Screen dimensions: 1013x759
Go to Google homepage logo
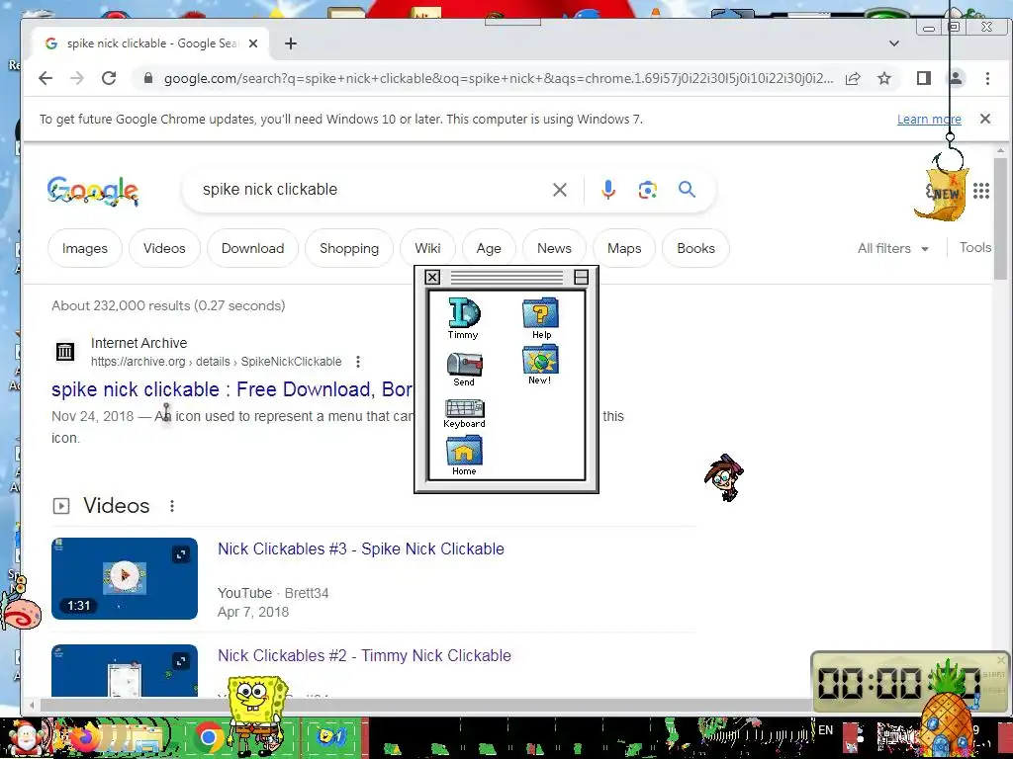point(92,191)
